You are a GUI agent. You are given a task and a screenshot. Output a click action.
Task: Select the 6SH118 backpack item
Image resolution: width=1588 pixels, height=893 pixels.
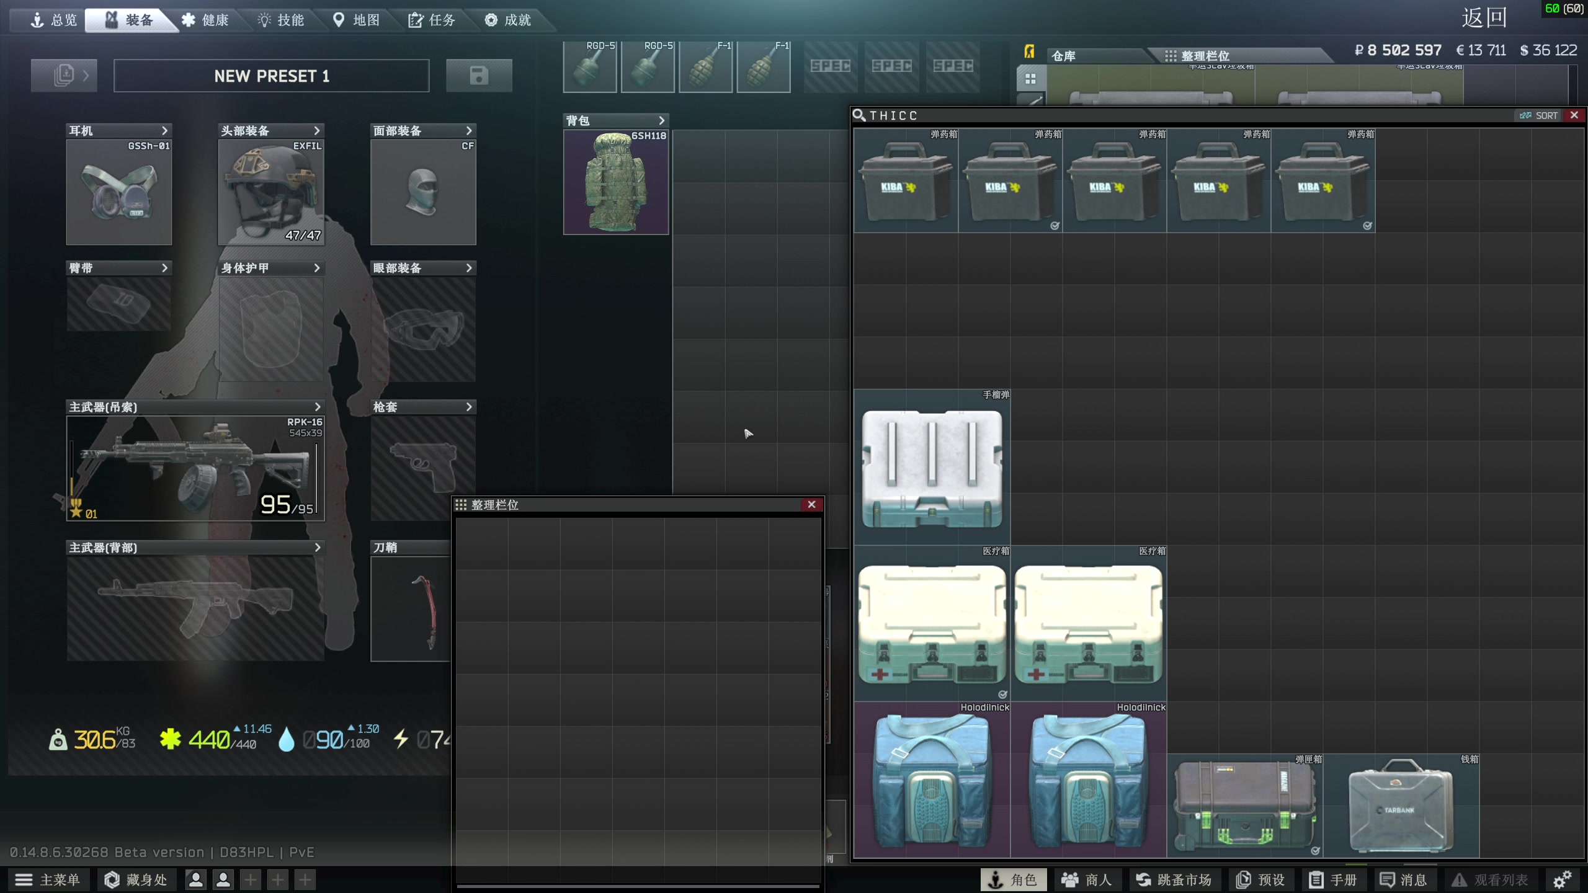point(616,182)
